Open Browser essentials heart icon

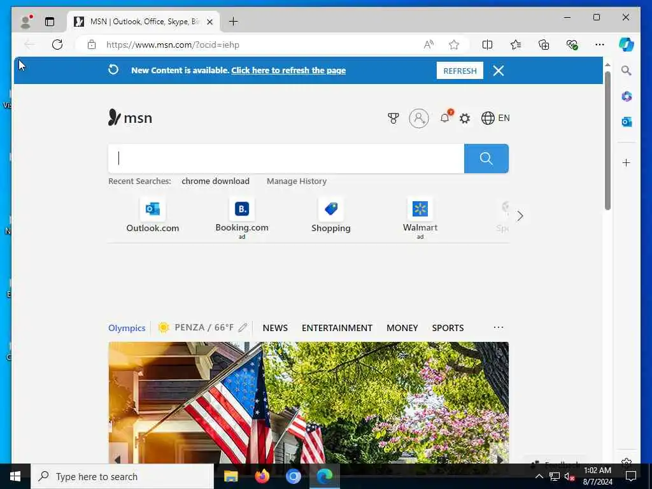(x=572, y=45)
